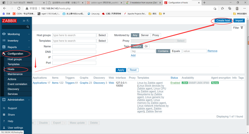Click the Name filter input field

point(74,46)
